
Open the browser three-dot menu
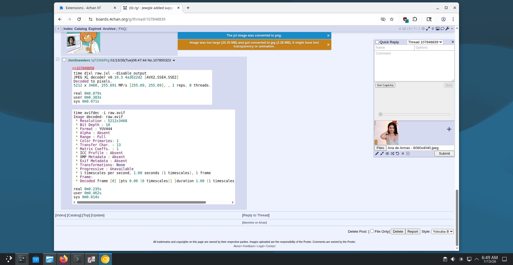tap(453, 19)
